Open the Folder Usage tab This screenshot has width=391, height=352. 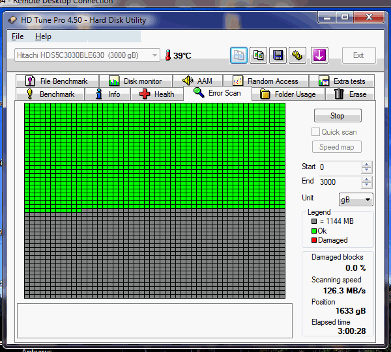tap(288, 94)
